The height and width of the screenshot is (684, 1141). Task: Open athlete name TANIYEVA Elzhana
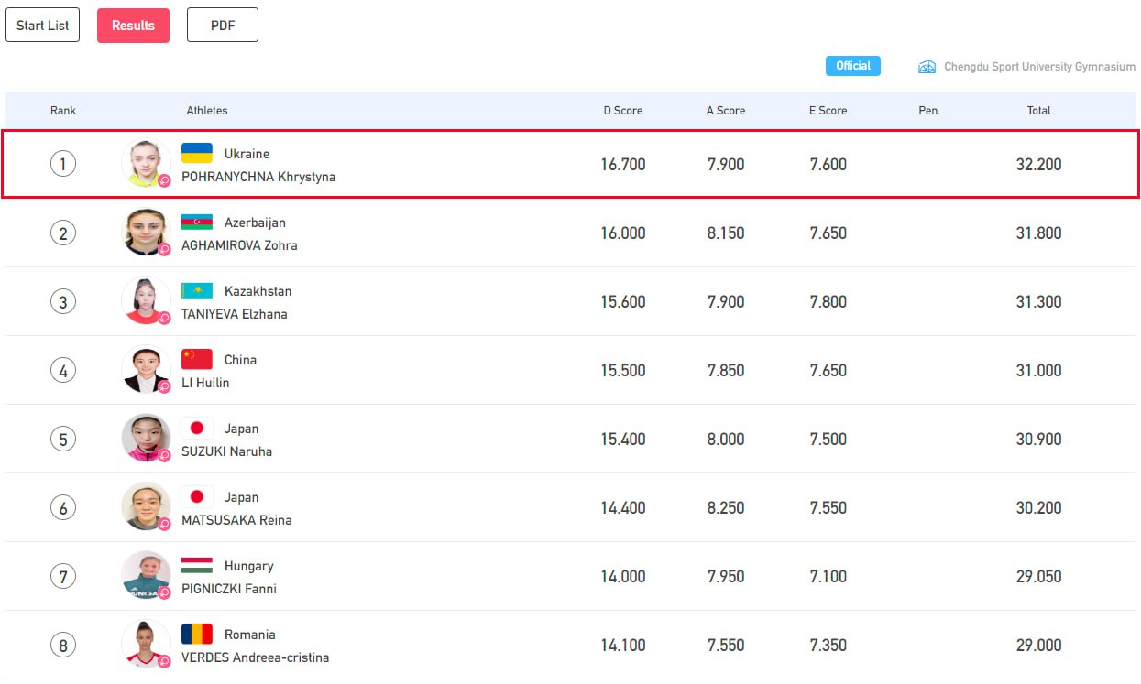(x=235, y=314)
